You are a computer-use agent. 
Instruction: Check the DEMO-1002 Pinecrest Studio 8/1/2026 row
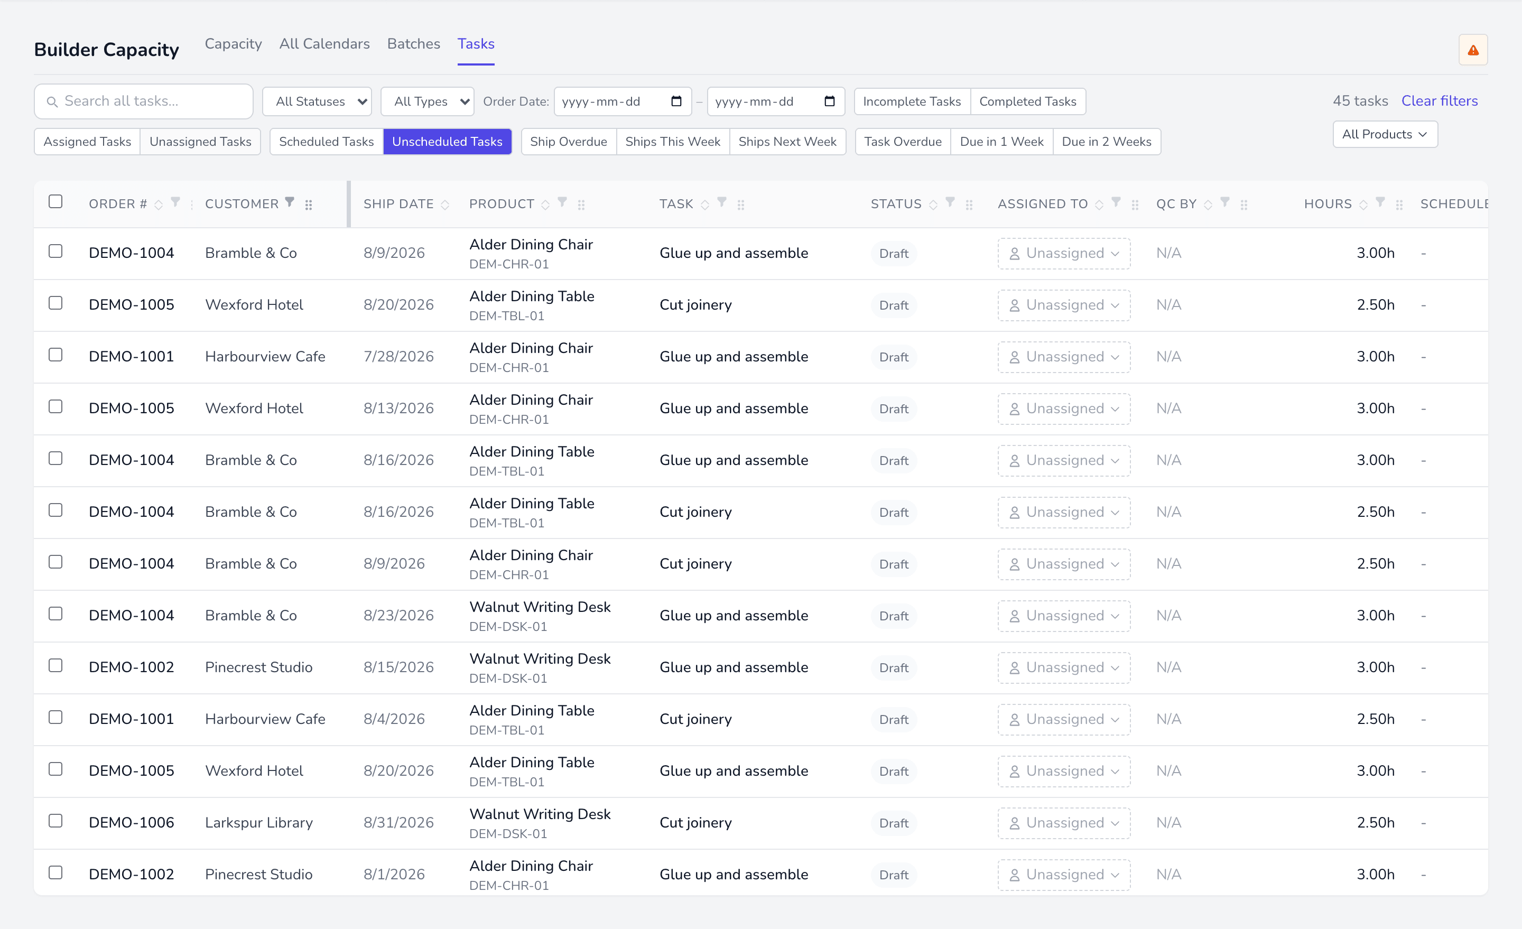click(55, 873)
